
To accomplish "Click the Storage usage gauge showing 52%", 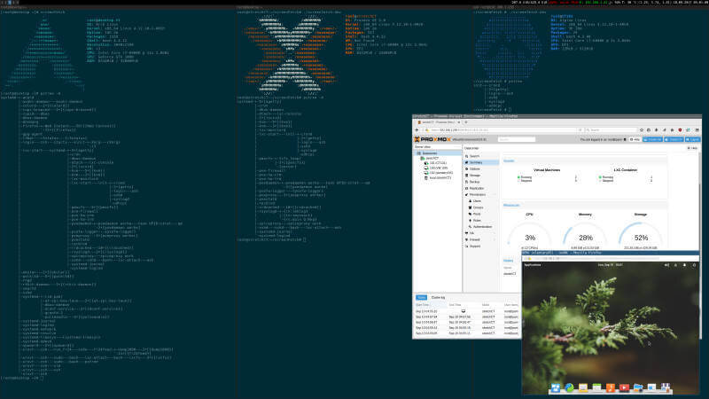I will (641, 235).
